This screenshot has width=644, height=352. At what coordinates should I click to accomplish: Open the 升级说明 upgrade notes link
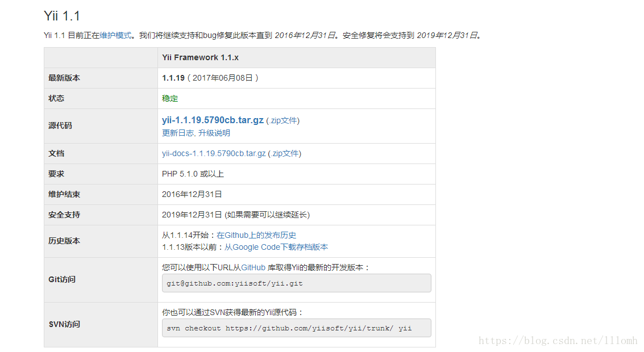[x=214, y=133]
